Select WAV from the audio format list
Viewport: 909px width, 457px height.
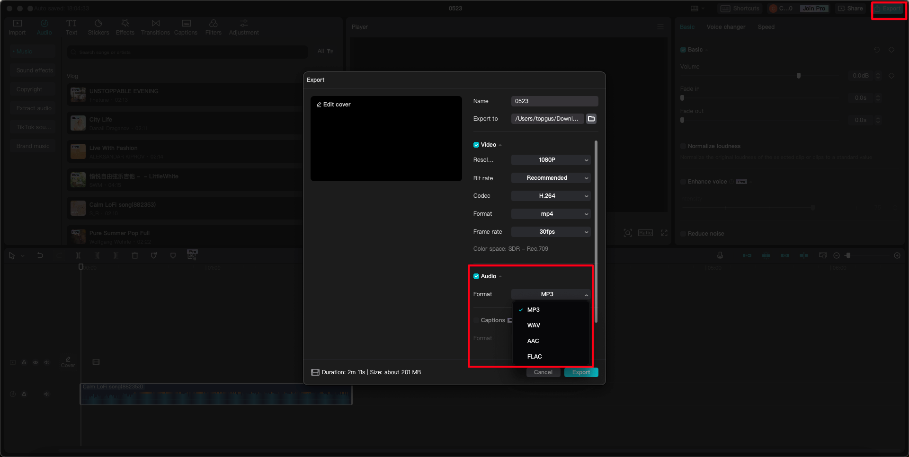(534, 325)
